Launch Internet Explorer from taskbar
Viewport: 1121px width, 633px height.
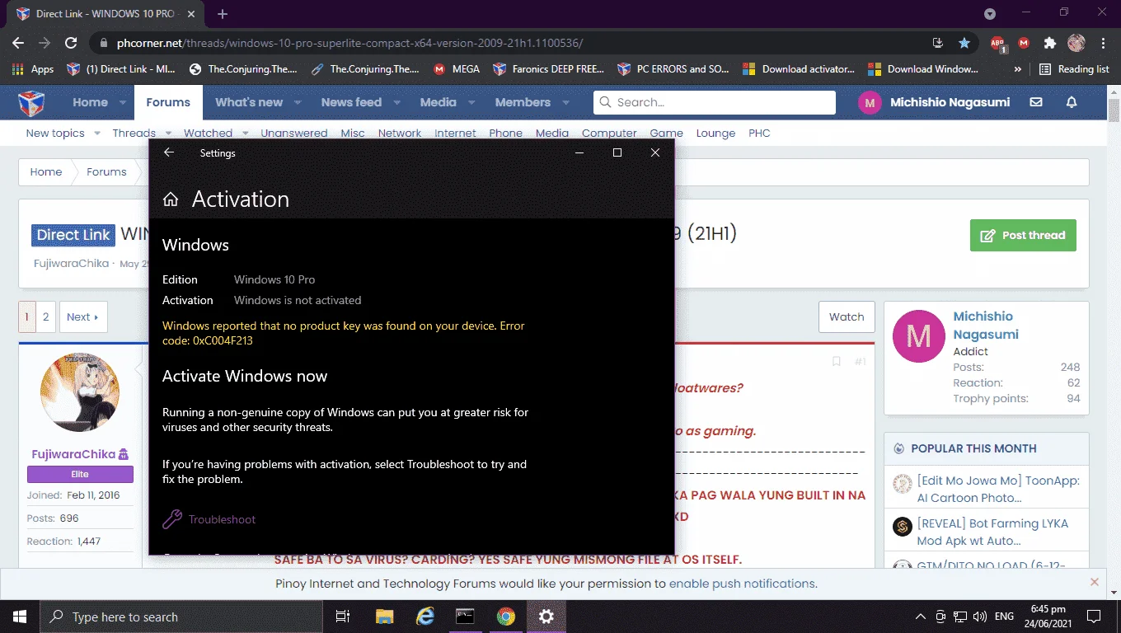[425, 617]
